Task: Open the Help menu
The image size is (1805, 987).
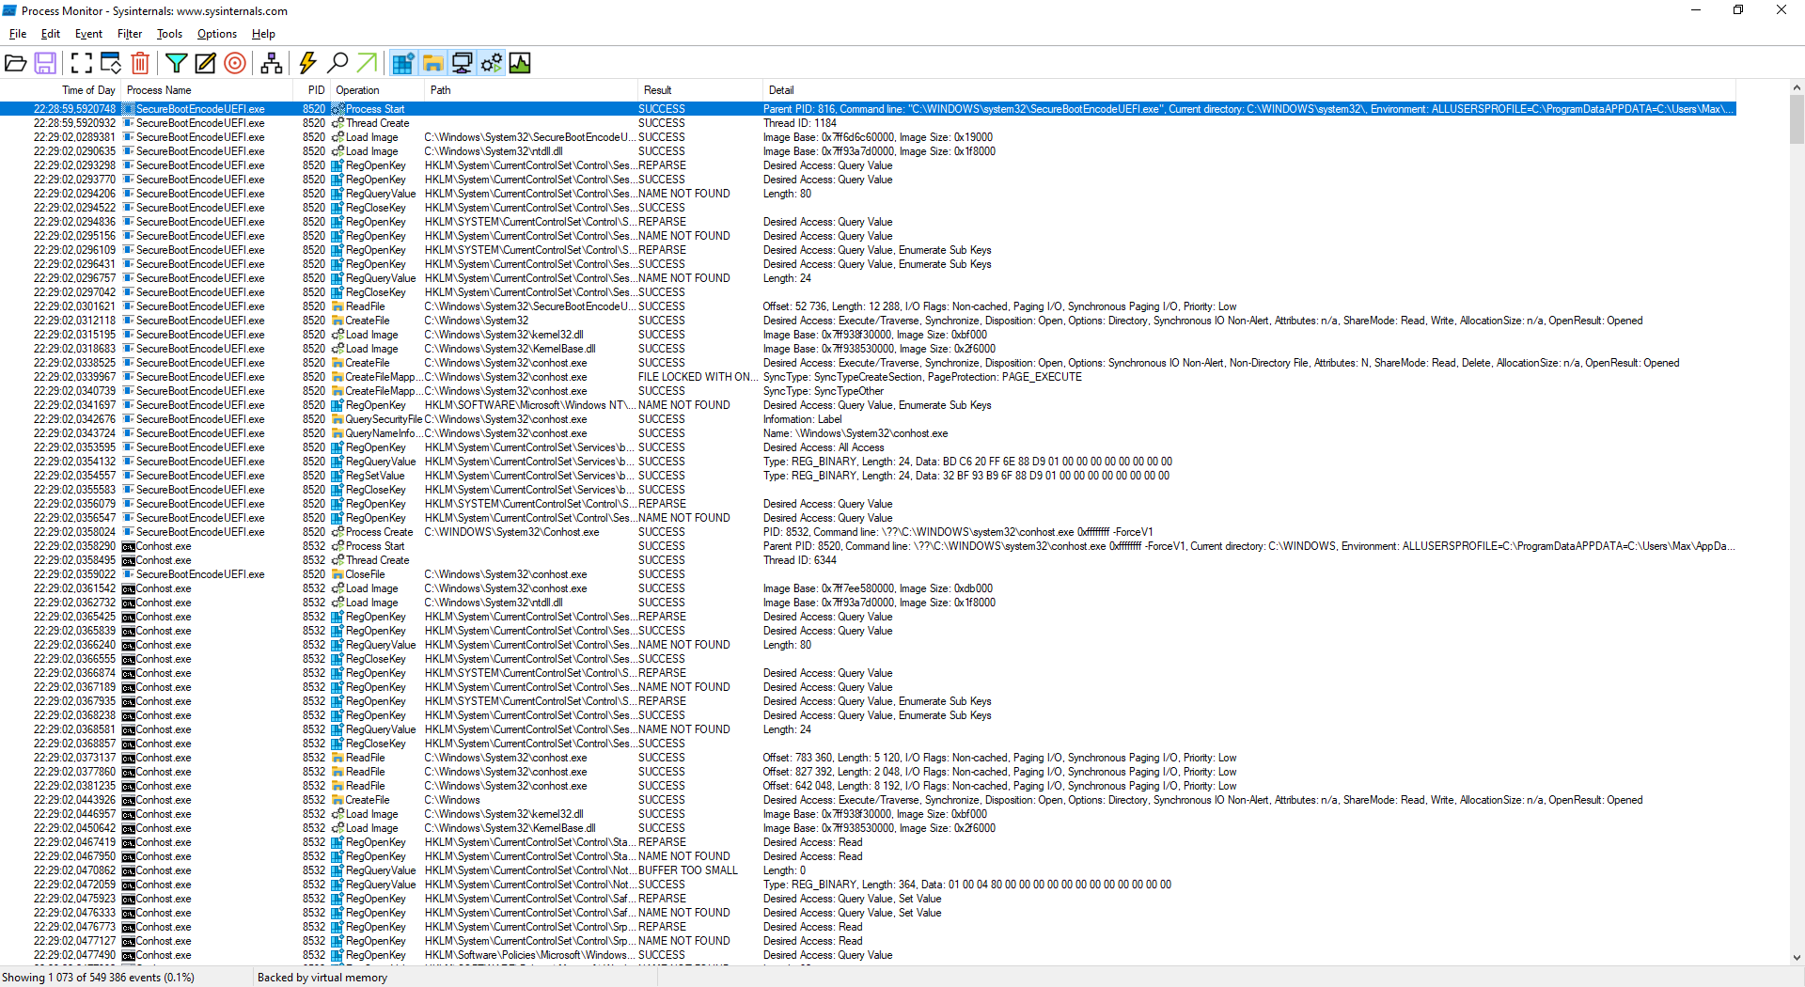Action: pyautogui.click(x=263, y=34)
